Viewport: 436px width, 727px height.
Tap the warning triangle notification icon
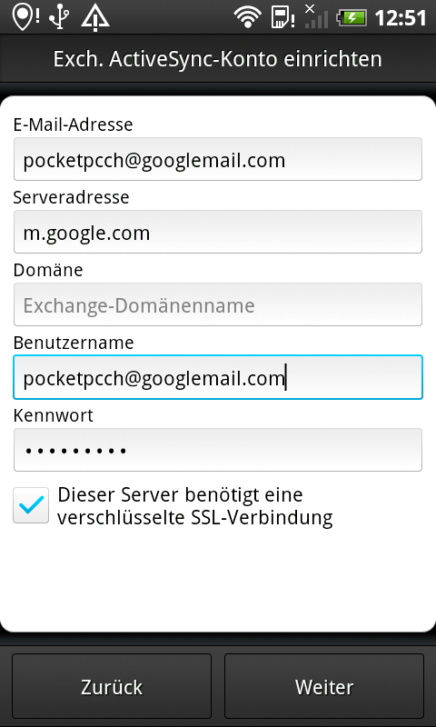click(95, 17)
